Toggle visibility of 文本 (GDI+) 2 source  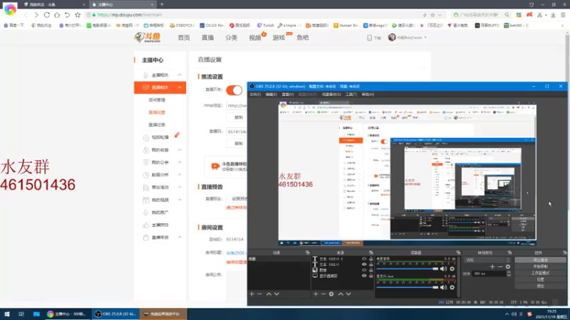point(364,259)
